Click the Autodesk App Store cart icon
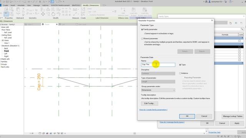 [x=226, y=2]
